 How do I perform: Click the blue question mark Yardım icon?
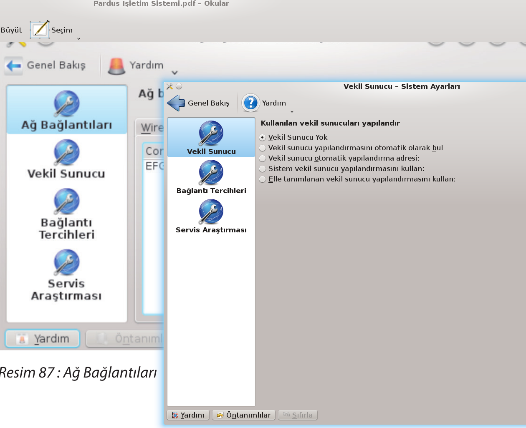coord(251,103)
